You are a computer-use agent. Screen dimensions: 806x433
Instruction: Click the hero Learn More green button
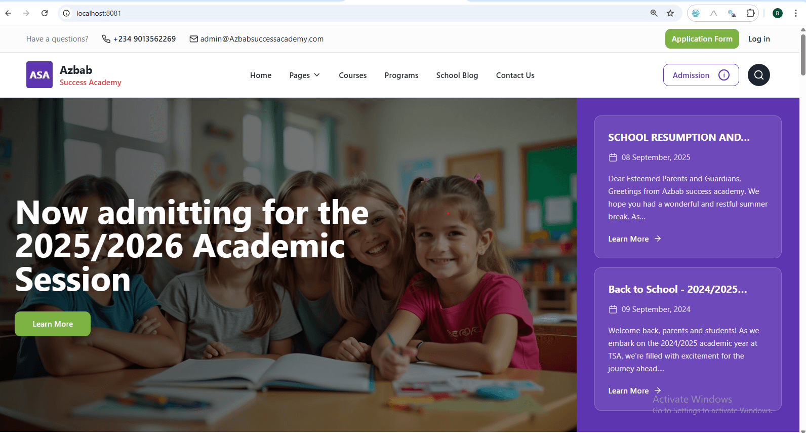(x=53, y=324)
